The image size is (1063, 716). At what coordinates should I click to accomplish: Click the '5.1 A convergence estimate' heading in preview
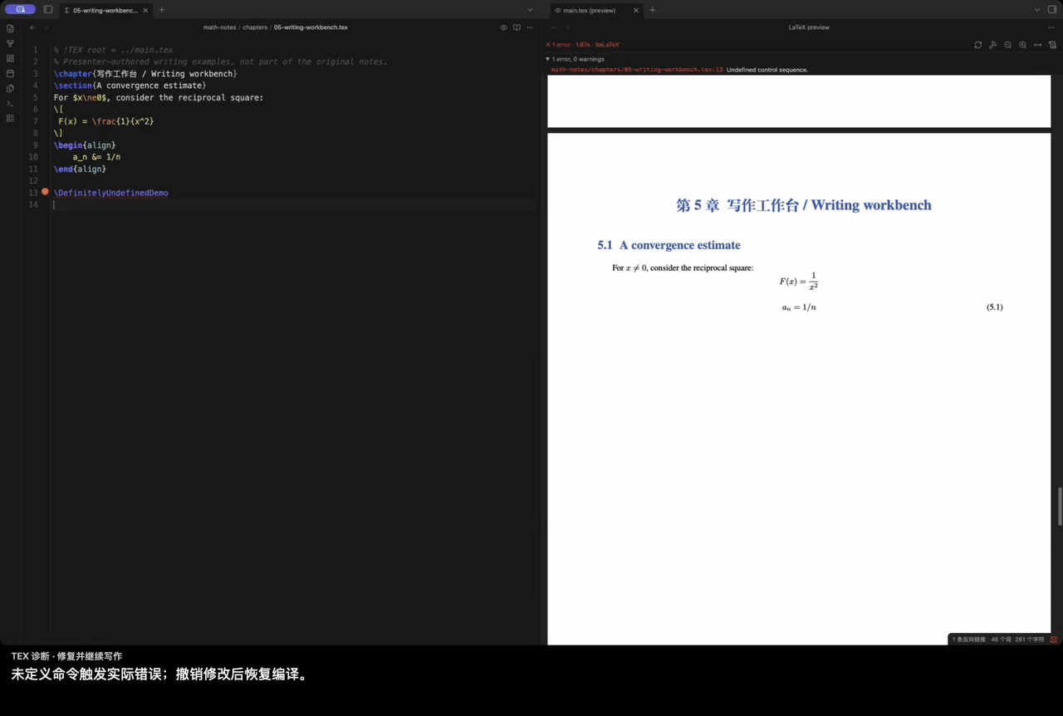pyautogui.click(x=669, y=245)
